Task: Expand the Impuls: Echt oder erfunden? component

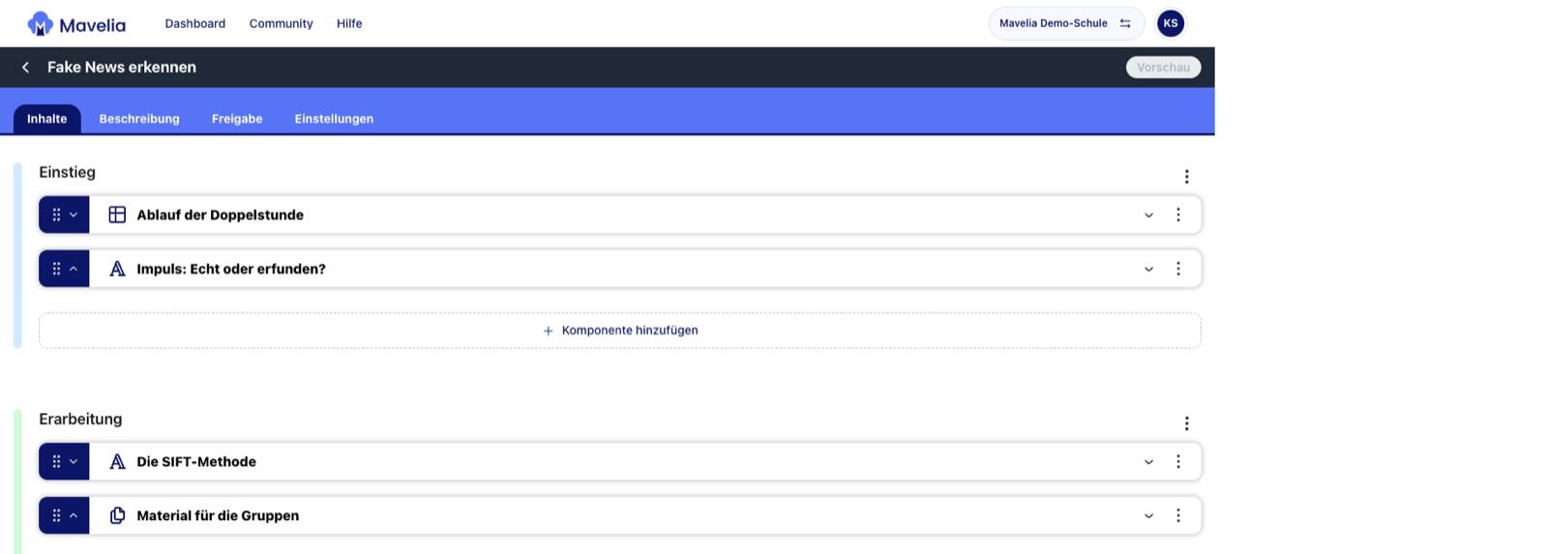Action: click(x=1148, y=269)
